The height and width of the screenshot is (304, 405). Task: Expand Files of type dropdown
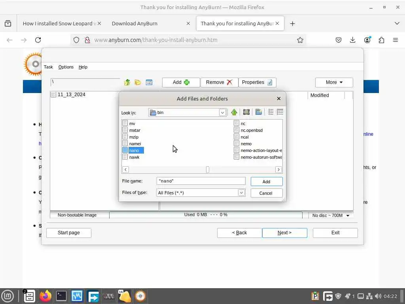click(x=241, y=193)
